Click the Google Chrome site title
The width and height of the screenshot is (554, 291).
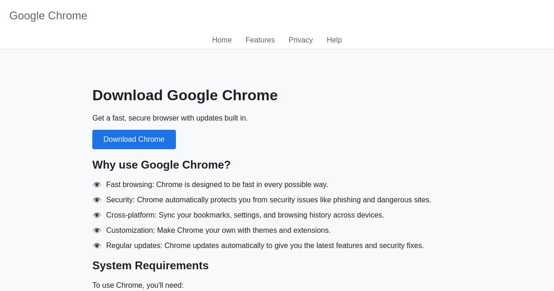48,16
